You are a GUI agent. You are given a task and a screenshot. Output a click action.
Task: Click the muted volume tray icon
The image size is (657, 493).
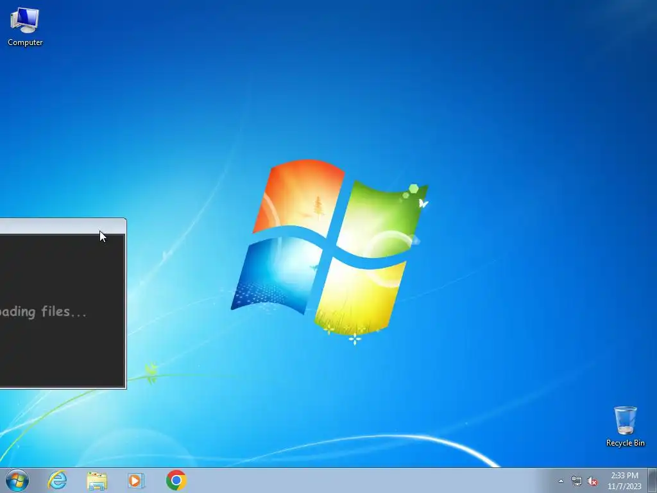[592, 481]
